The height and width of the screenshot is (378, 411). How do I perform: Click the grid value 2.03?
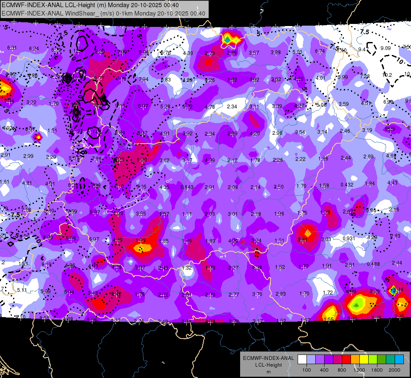pyautogui.click(x=209, y=214)
